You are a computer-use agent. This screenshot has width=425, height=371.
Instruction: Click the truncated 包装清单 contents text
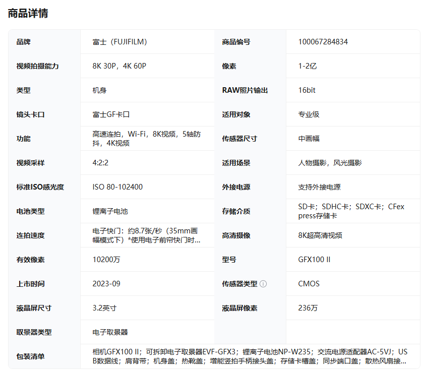[250, 356]
